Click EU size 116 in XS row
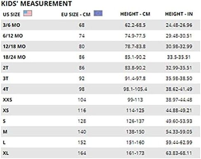Viewport: 201px width, 159px height. pyautogui.click(x=82, y=111)
